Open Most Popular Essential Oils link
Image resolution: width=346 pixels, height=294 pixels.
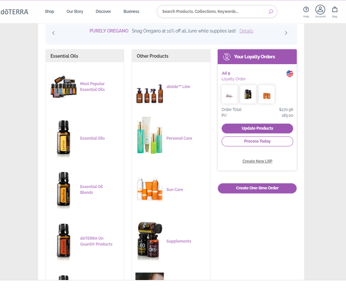(x=92, y=86)
